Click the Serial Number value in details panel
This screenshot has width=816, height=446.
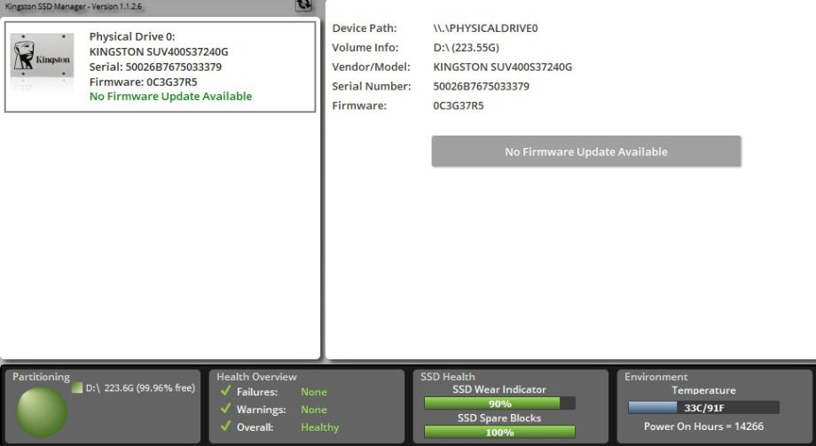[x=482, y=86]
